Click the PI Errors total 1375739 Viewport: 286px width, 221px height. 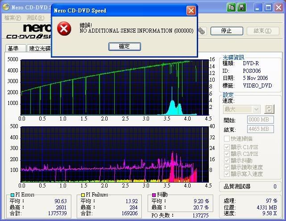pos(57,213)
